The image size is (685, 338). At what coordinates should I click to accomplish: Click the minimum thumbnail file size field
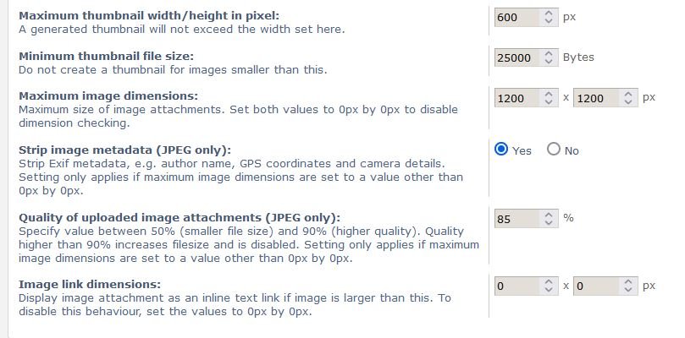(516, 57)
